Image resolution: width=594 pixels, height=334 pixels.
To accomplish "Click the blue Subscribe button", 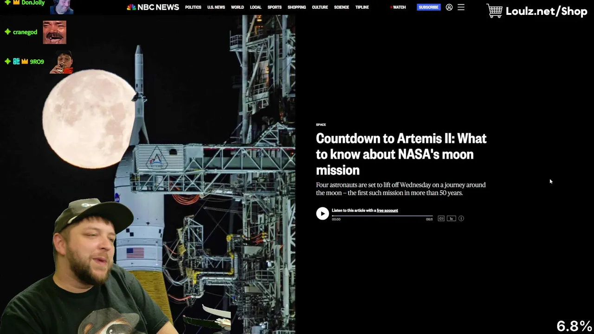I will pyautogui.click(x=428, y=7).
